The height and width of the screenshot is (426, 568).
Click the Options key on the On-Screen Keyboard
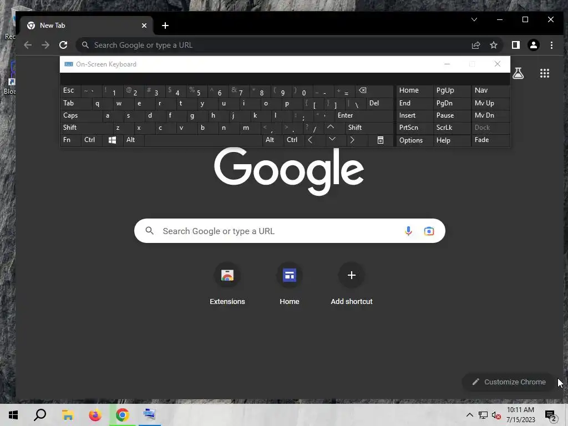(x=415, y=140)
